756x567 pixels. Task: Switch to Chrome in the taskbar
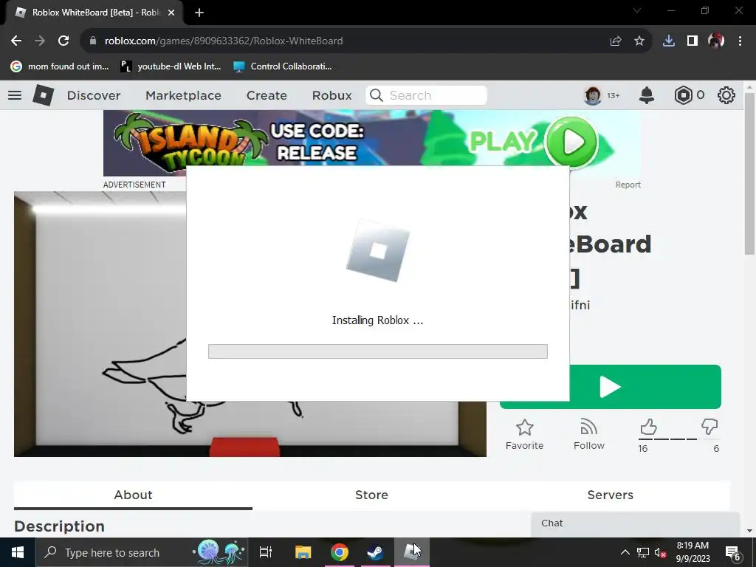(340, 552)
